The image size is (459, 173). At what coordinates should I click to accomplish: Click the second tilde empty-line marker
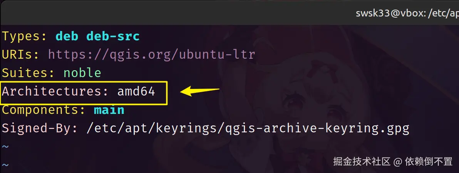pyautogui.click(x=5, y=165)
